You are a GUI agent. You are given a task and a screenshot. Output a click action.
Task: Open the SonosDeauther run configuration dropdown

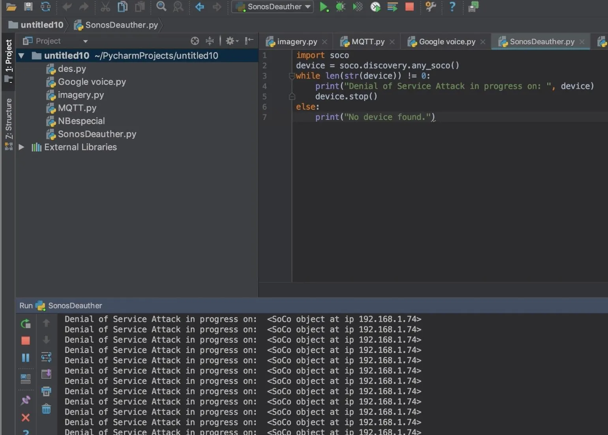272,7
